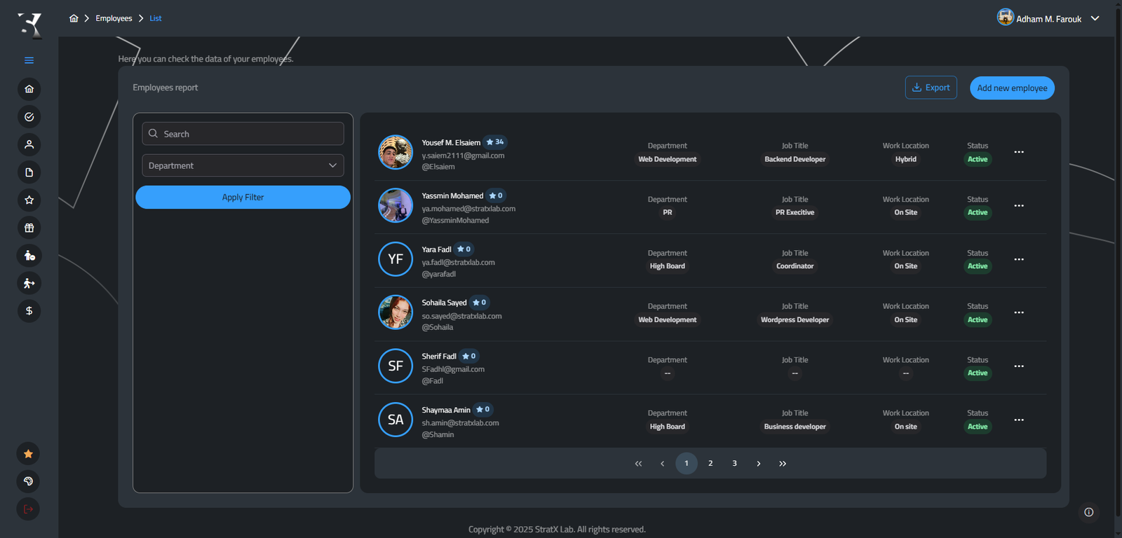Click the dollar sign sidebar icon
This screenshot has width=1122, height=538.
[x=29, y=311]
